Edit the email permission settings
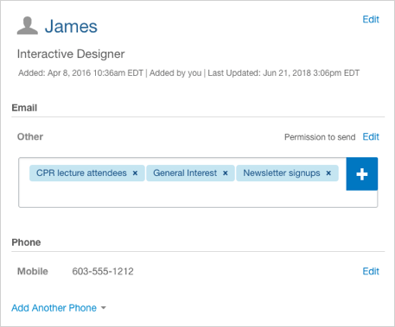This screenshot has height=327, width=395. [x=371, y=137]
